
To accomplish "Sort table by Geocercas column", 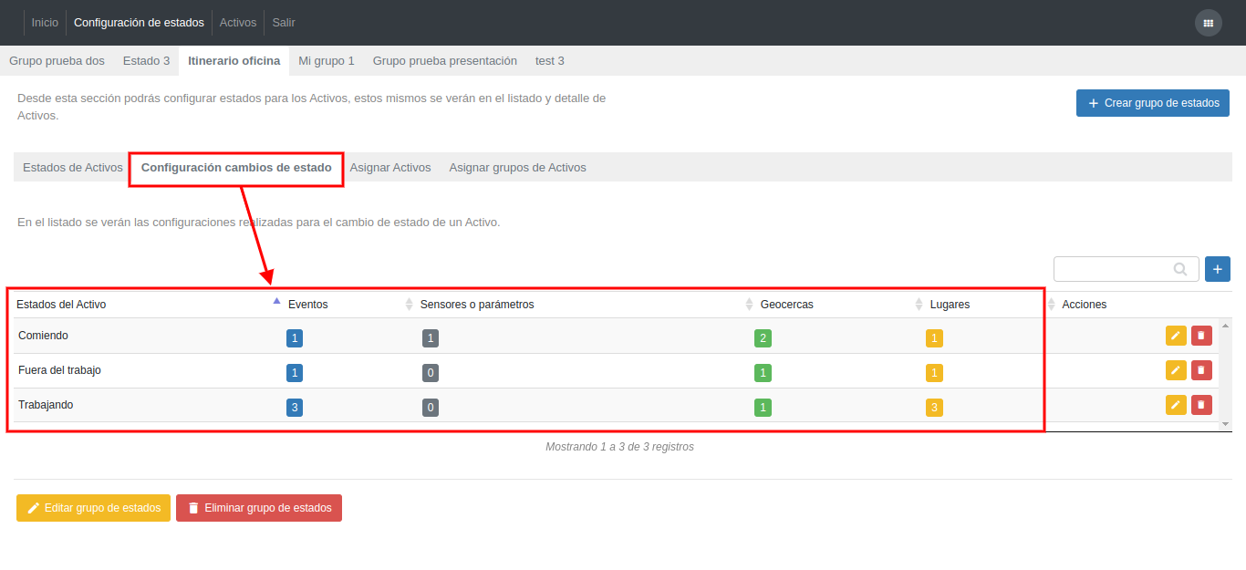I will [786, 305].
